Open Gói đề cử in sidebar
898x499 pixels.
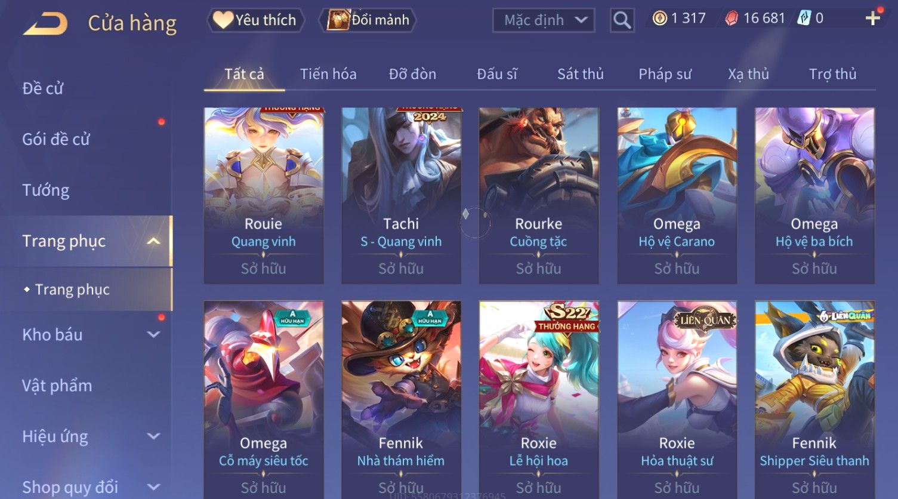56,140
